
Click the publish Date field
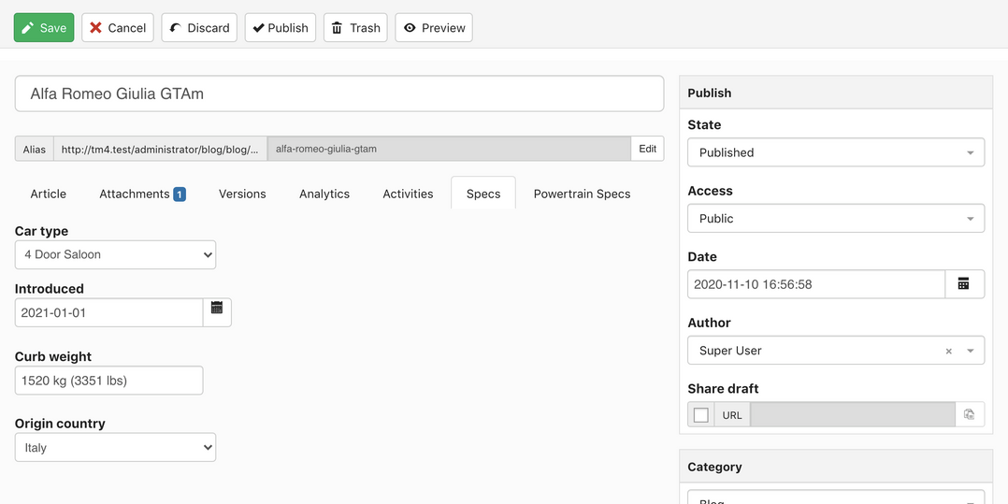point(816,284)
